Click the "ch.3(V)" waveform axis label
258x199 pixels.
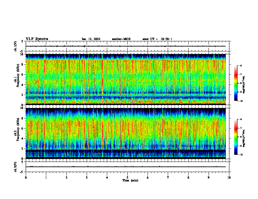pos(15,167)
